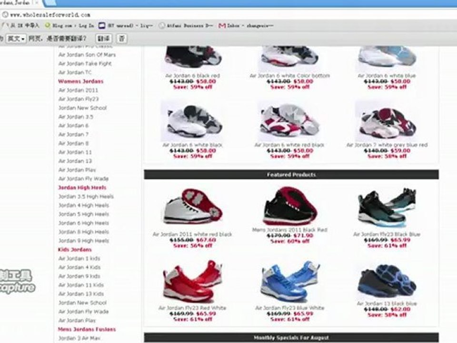Open Air Jordan 11 Kids category
The image size is (457, 343).
pos(81,285)
